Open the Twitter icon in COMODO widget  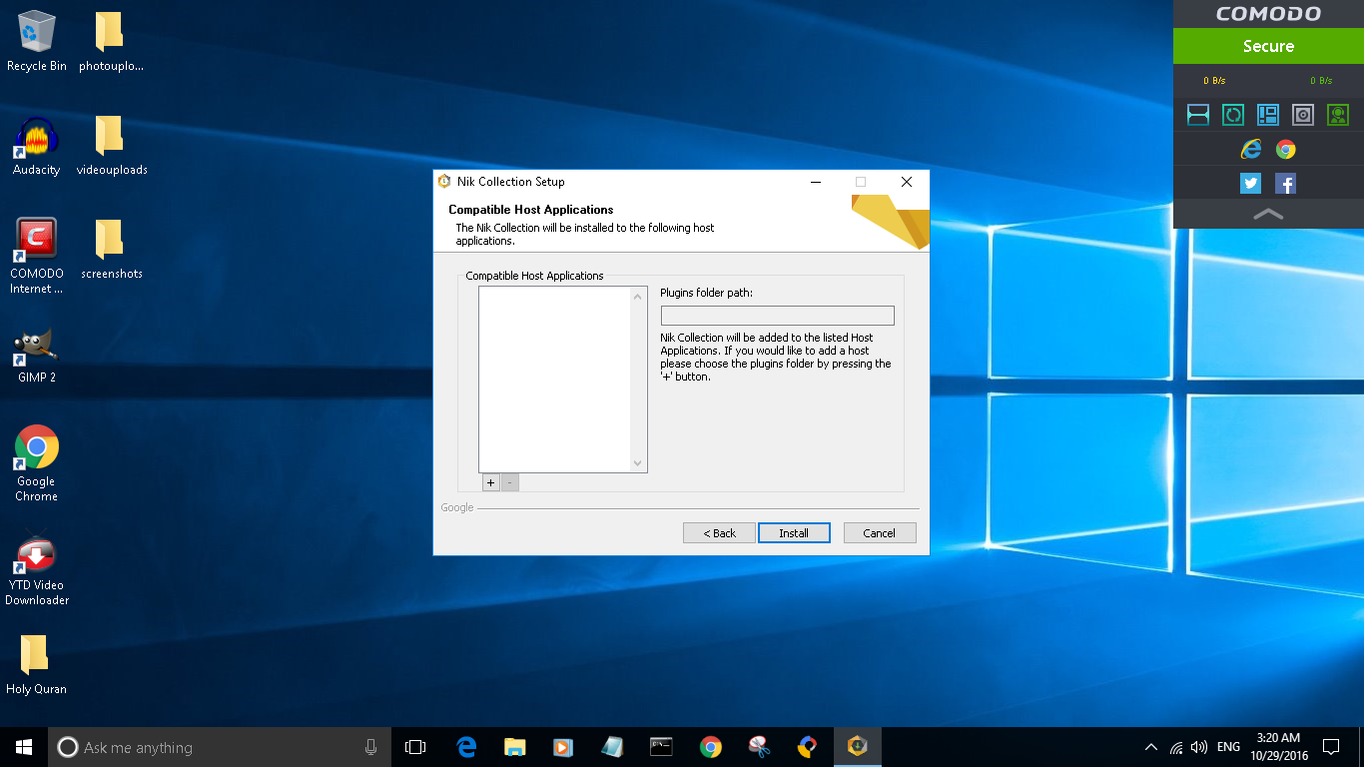click(1250, 184)
